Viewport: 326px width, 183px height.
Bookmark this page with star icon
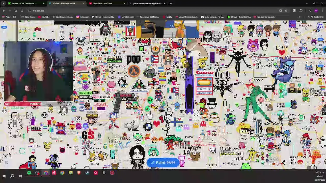(286, 11)
